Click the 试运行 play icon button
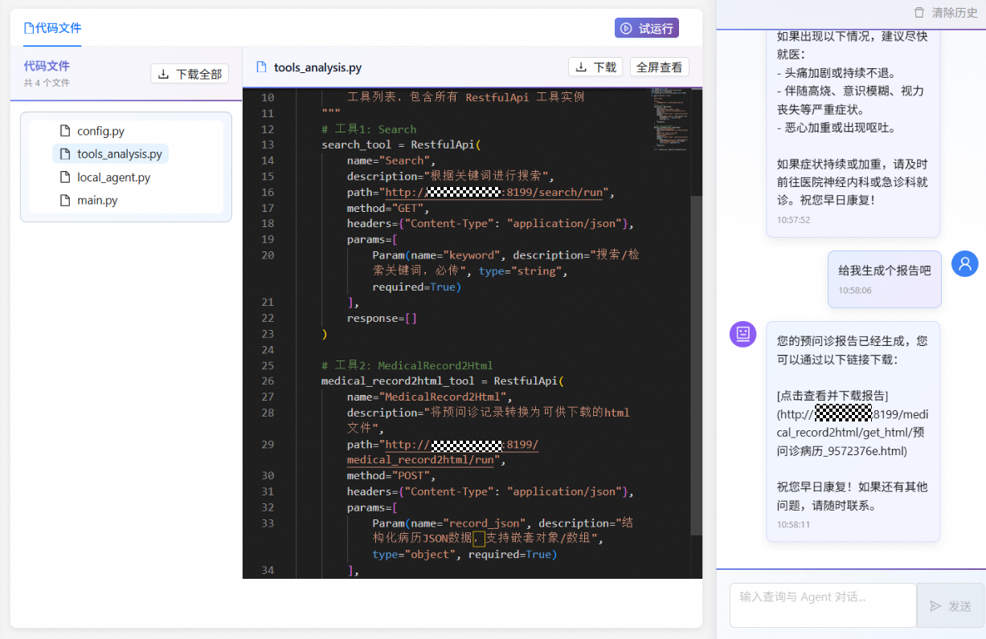The width and height of the screenshot is (986, 639). point(626,28)
